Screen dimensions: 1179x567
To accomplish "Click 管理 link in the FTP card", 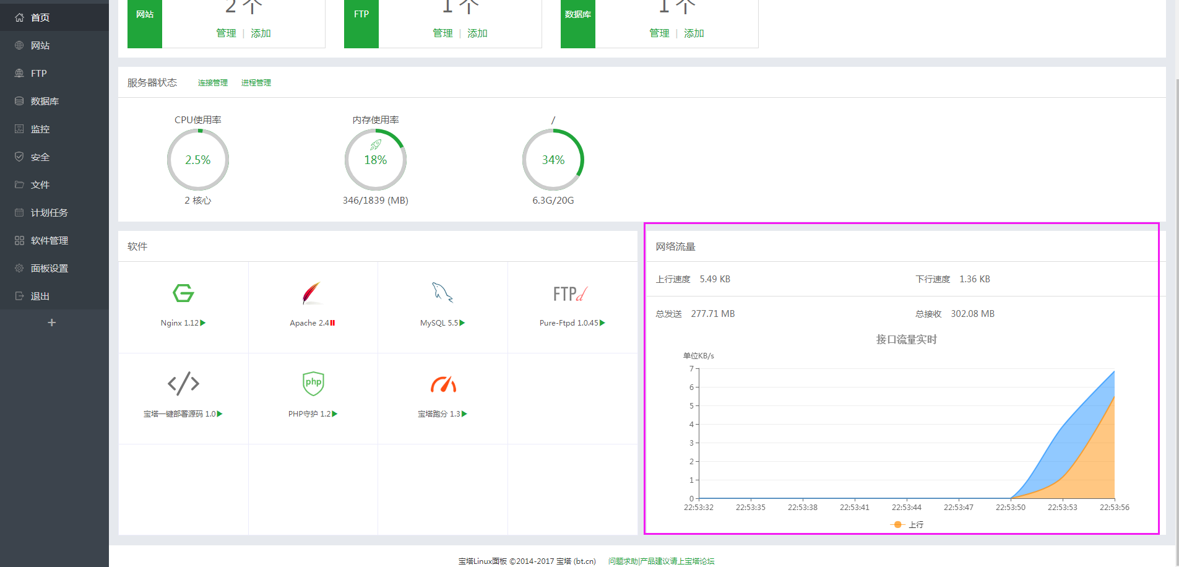I will [x=443, y=33].
